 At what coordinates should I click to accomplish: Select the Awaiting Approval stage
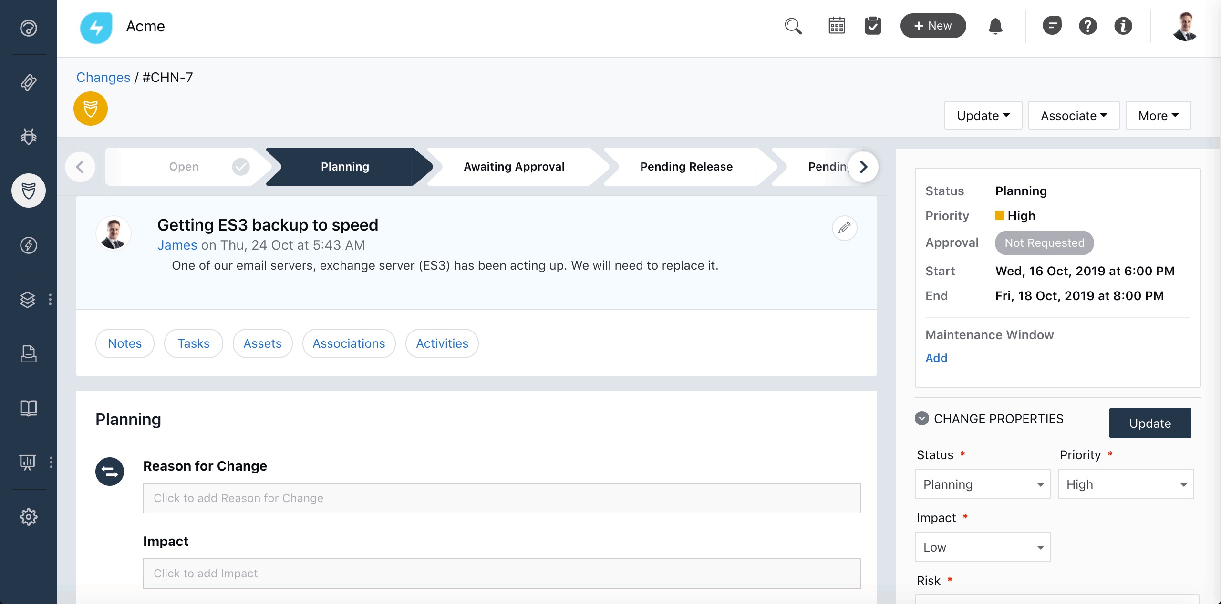(514, 167)
